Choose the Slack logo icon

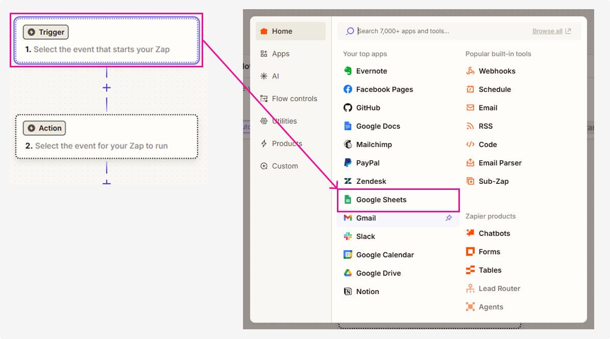tap(348, 236)
